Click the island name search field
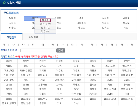The height and width of the screenshot is (106, 138). tap(38, 51)
